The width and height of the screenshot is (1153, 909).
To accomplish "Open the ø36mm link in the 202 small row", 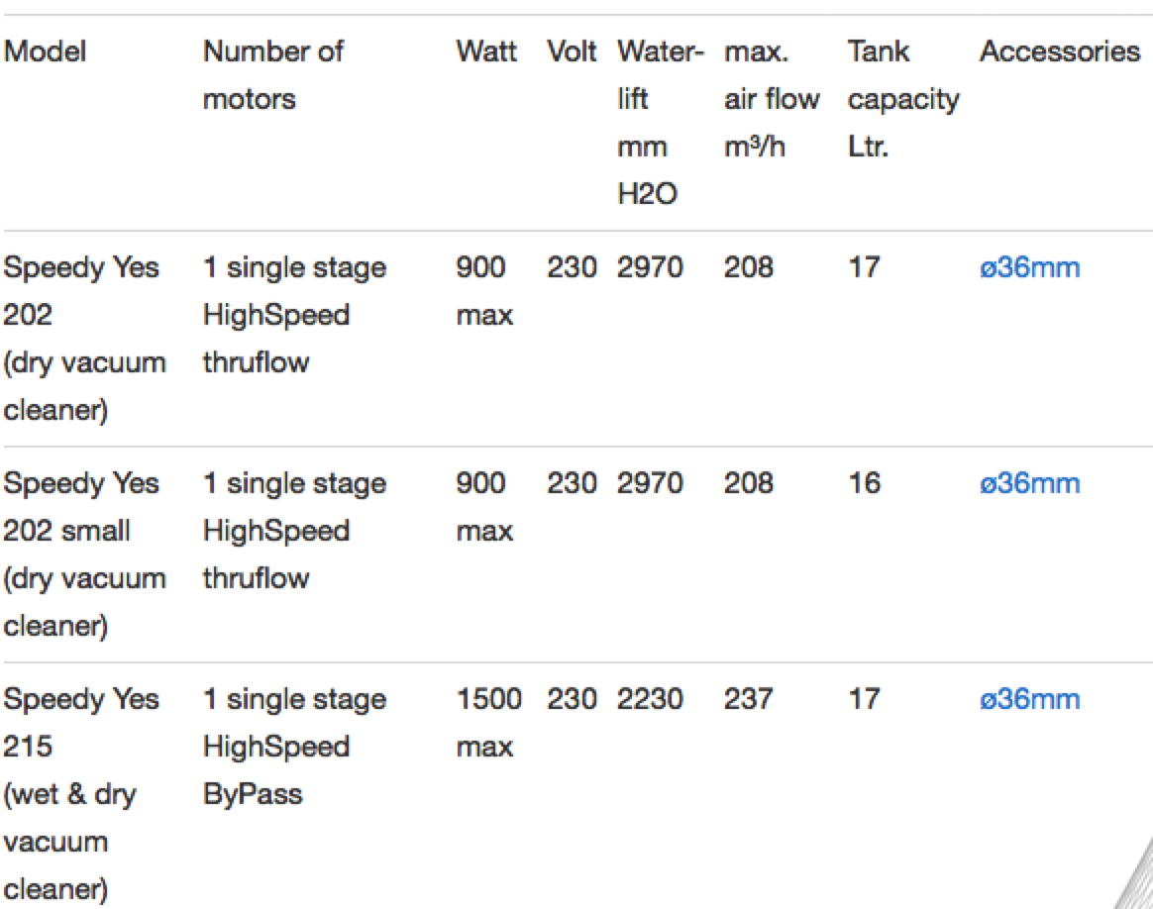I will point(1029,483).
